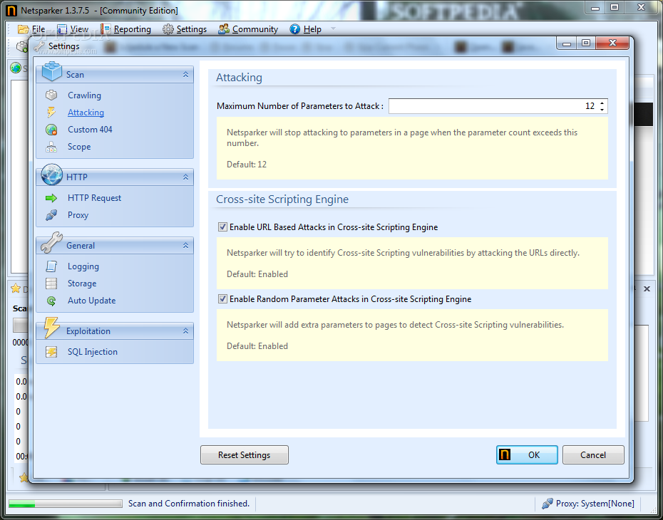Open the toolbar overflow arrow after Help
Viewport: 663px width, 520px height.
tap(333, 28)
